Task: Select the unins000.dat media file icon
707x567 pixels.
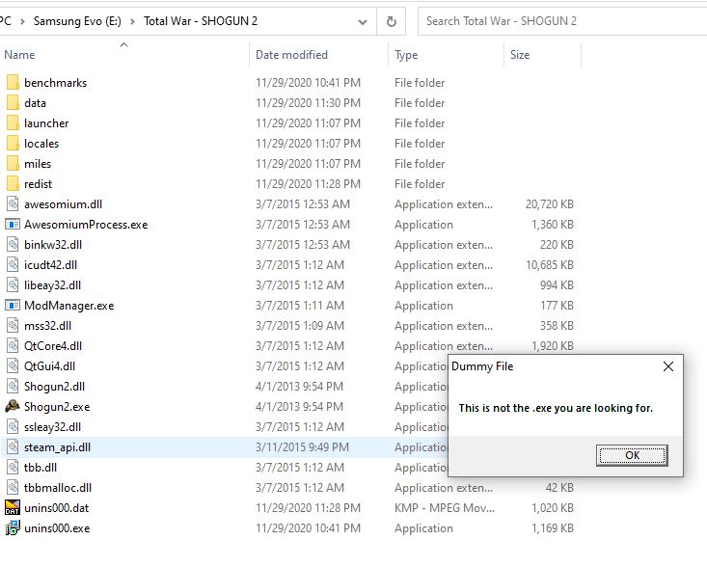Action: pyautogui.click(x=13, y=508)
